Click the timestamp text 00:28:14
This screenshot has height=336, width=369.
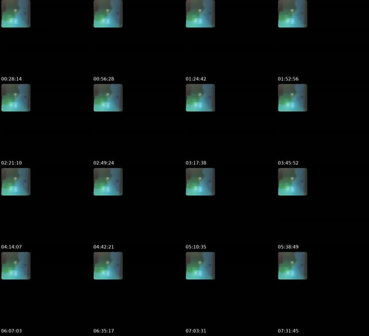click(12, 79)
